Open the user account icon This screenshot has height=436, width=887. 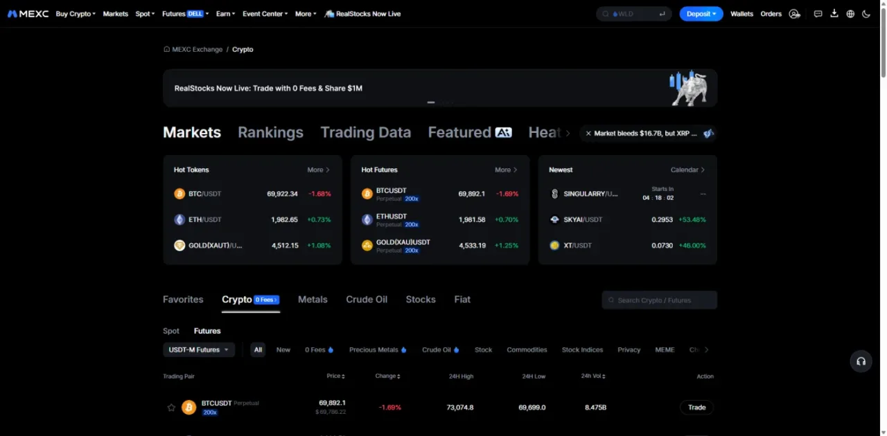795,14
